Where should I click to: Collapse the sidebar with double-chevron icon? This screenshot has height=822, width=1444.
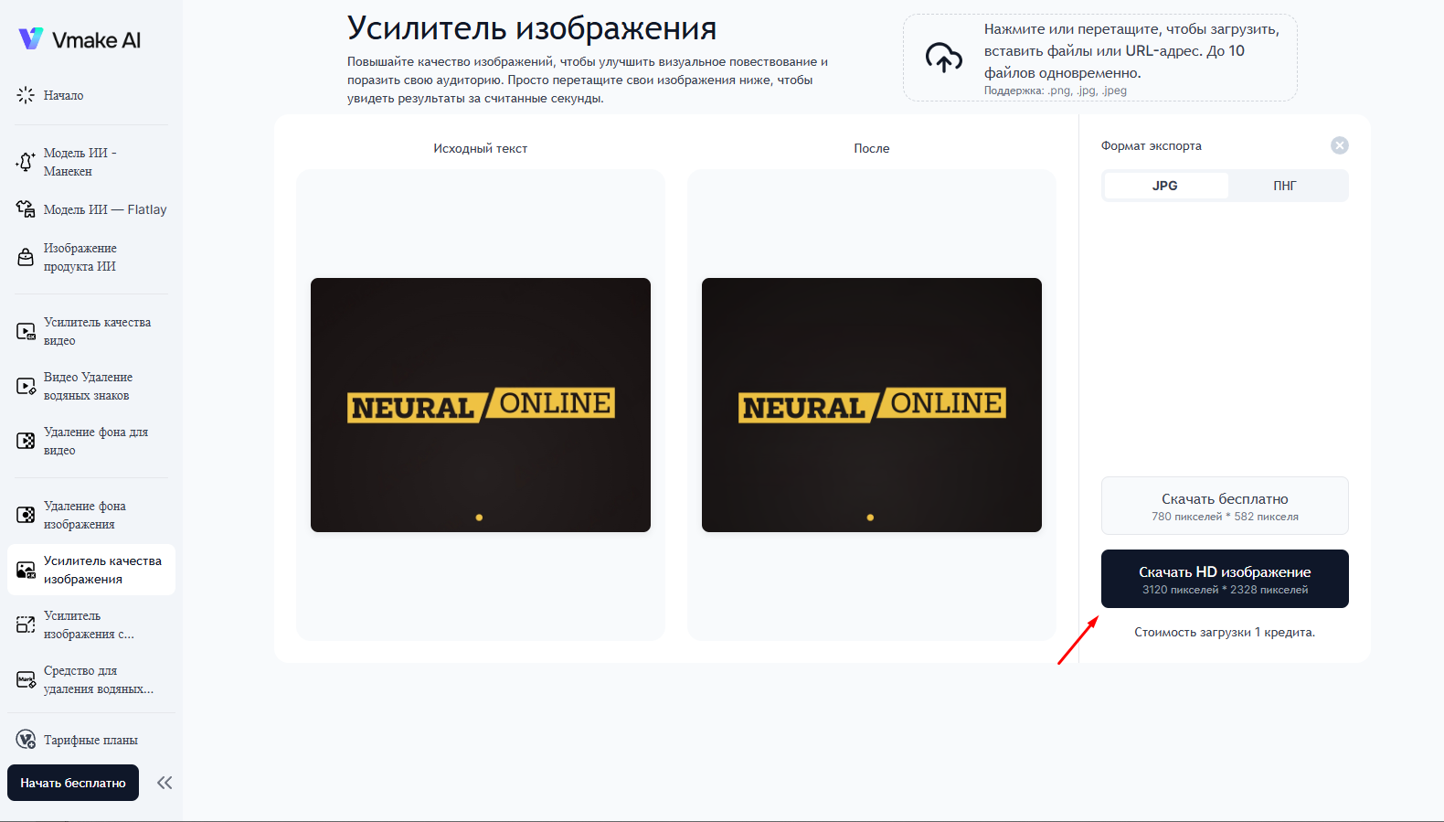click(x=165, y=783)
